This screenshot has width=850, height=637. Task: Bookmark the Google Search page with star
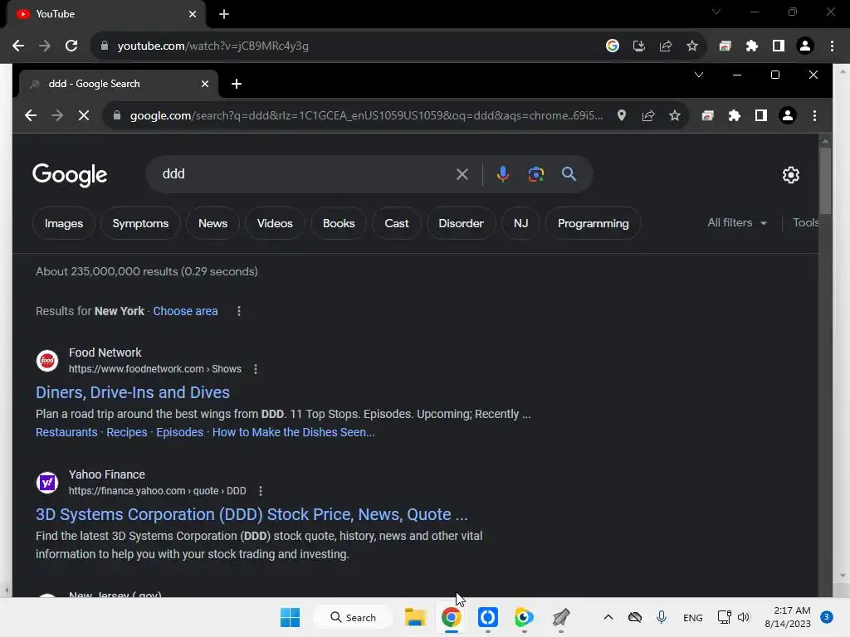tap(674, 115)
